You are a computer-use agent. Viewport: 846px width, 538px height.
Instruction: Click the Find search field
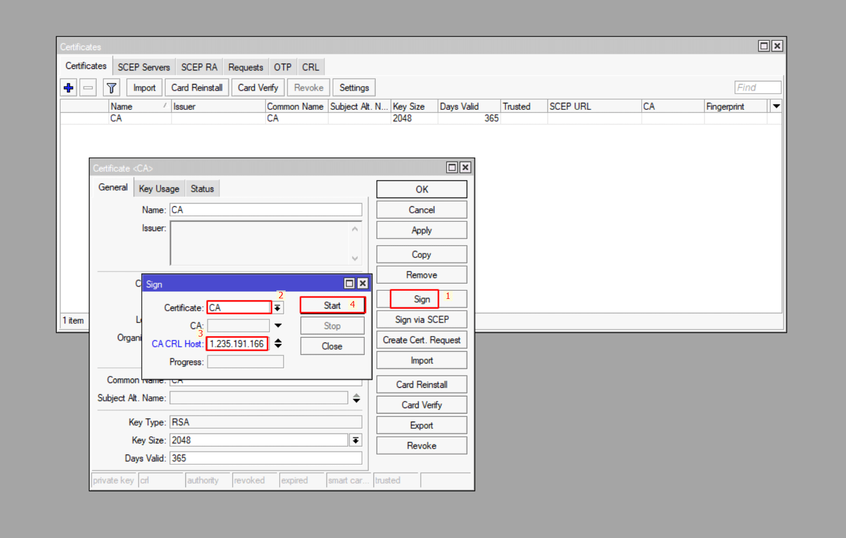tap(758, 87)
